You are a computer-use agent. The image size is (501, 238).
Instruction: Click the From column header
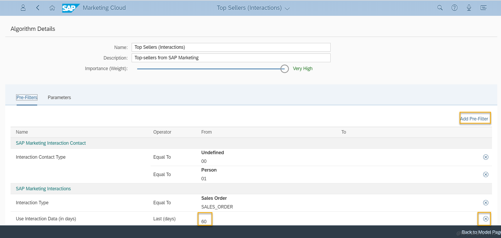coord(206,132)
